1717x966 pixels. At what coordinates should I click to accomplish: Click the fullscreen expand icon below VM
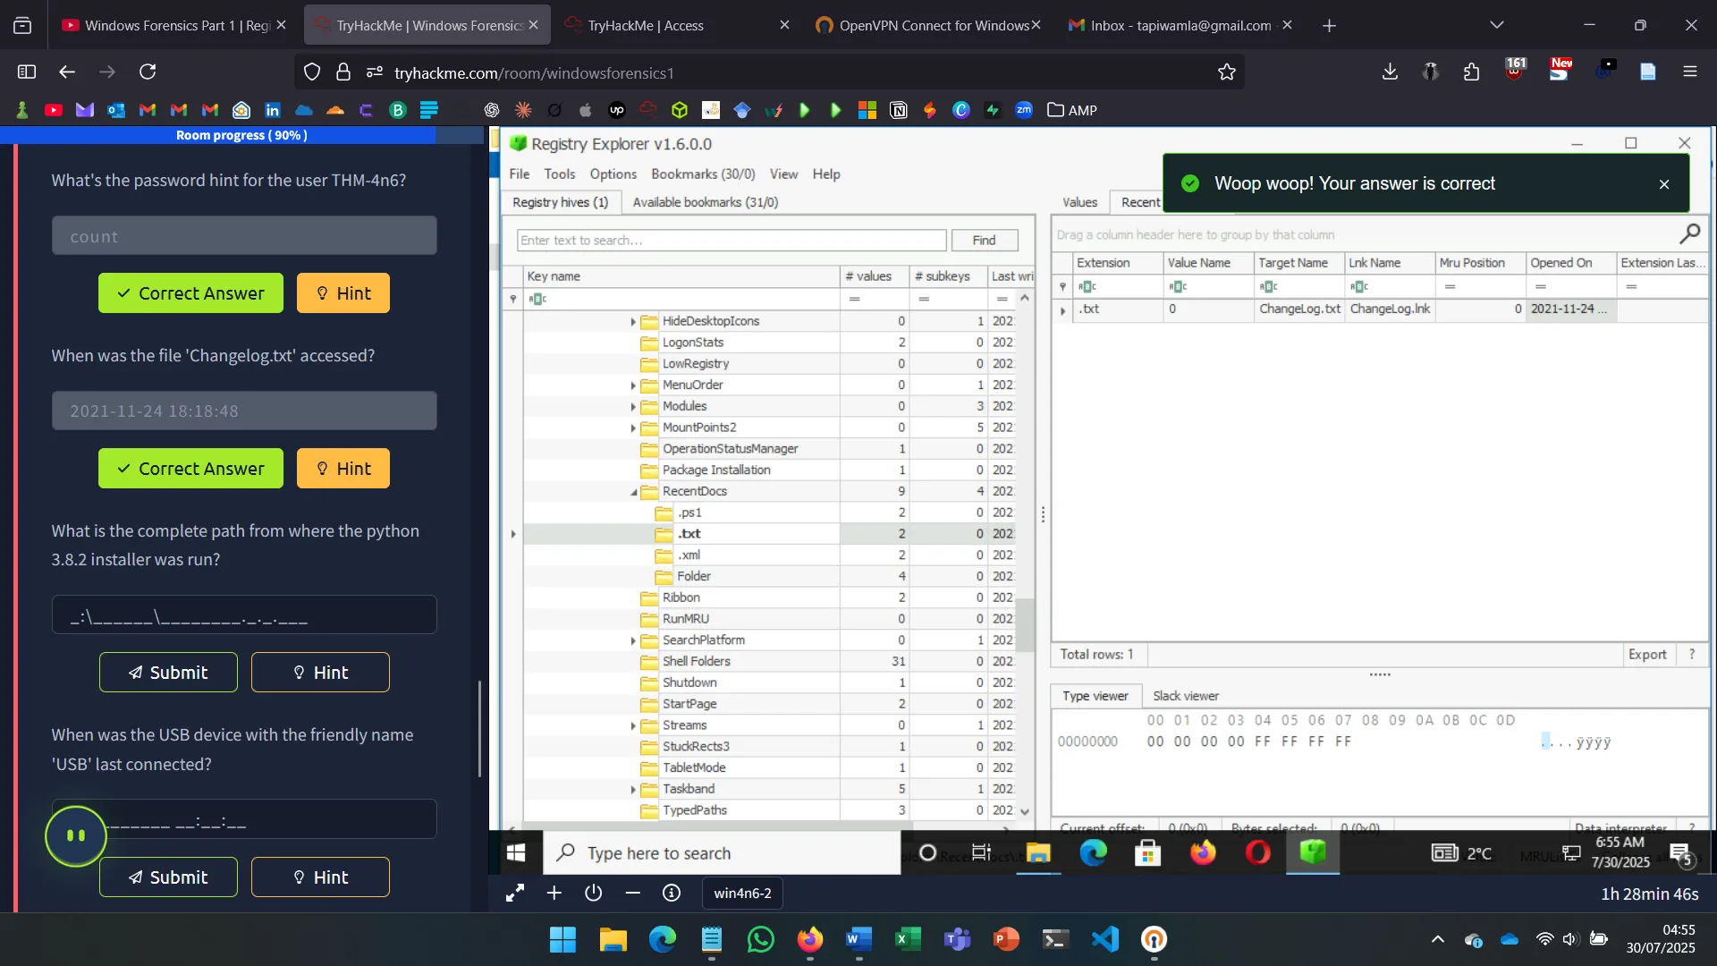pos(515,893)
